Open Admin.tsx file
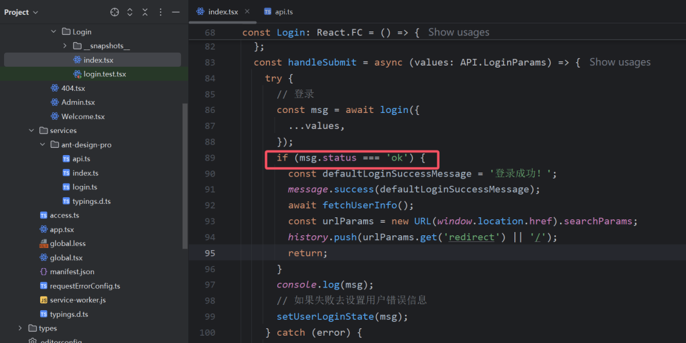686x343 pixels. click(x=78, y=102)
